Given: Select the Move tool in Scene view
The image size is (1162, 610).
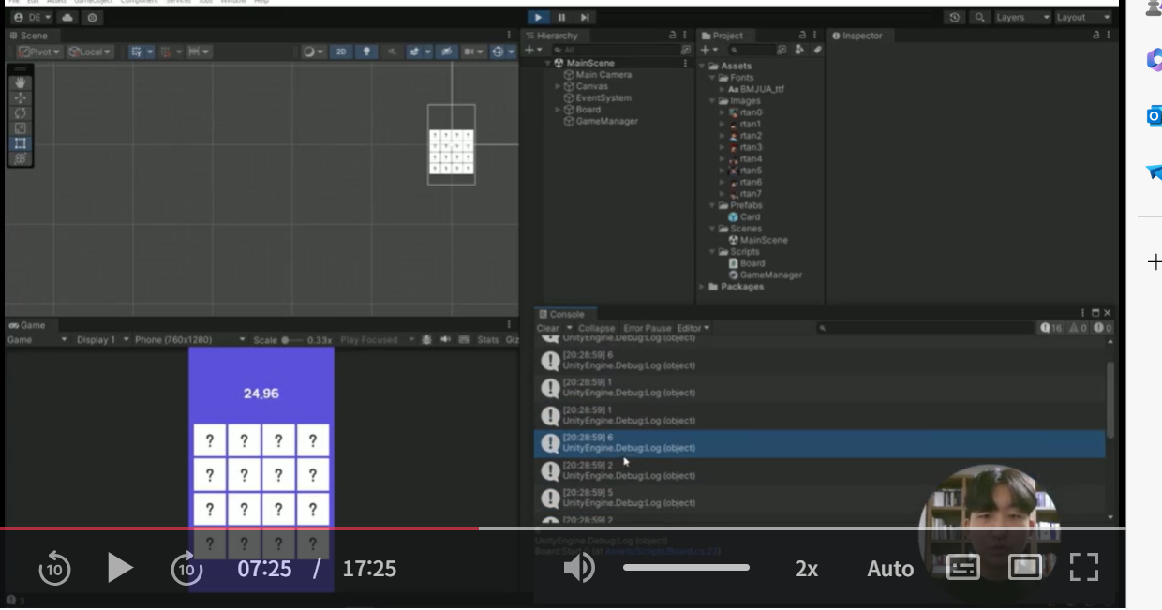Looking at the screenshot, I should pos(21,98).
